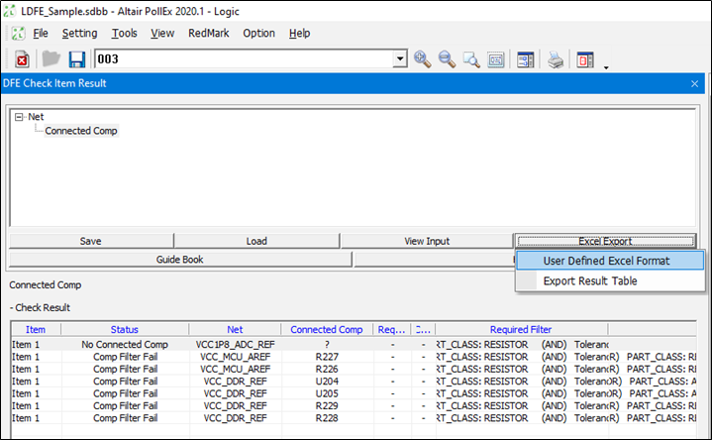
Task: Click the blue floppy disk save icon
Action: (76, 59)
